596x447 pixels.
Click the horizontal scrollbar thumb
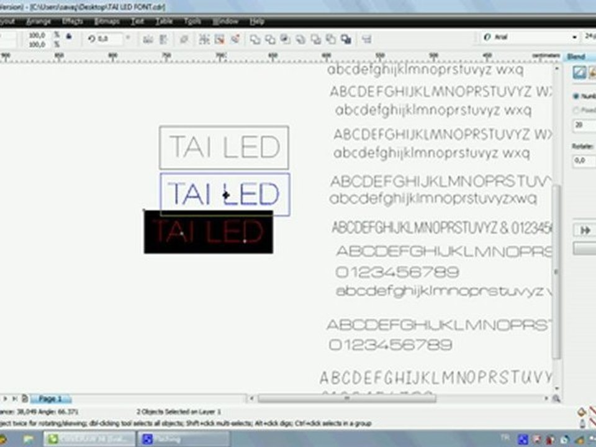point(346,399)
